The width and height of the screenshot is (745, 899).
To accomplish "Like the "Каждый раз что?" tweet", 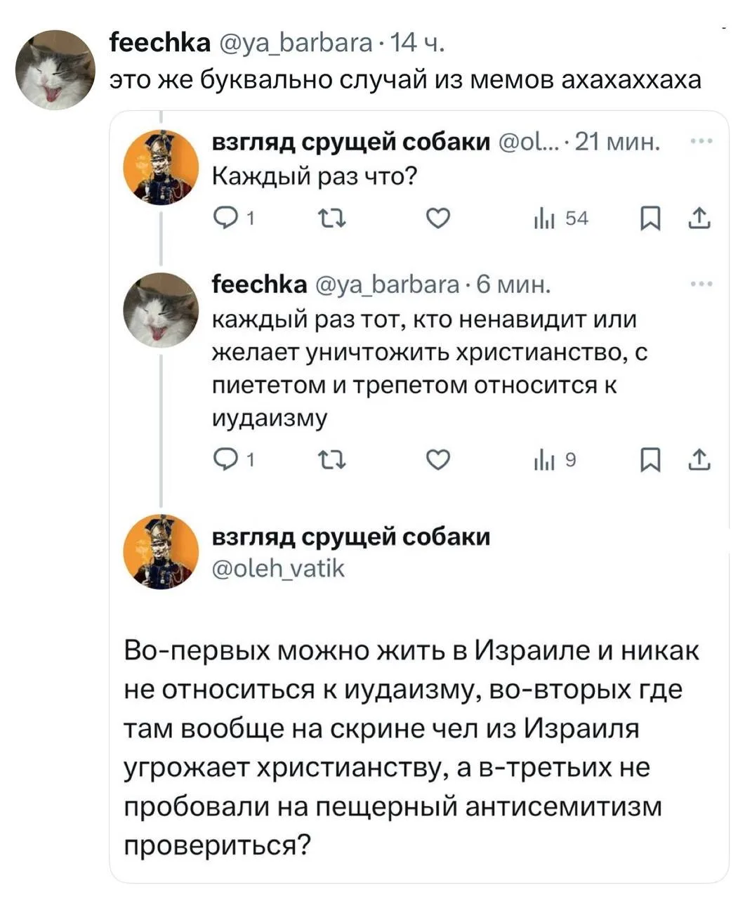I will (x=437, y=220).
